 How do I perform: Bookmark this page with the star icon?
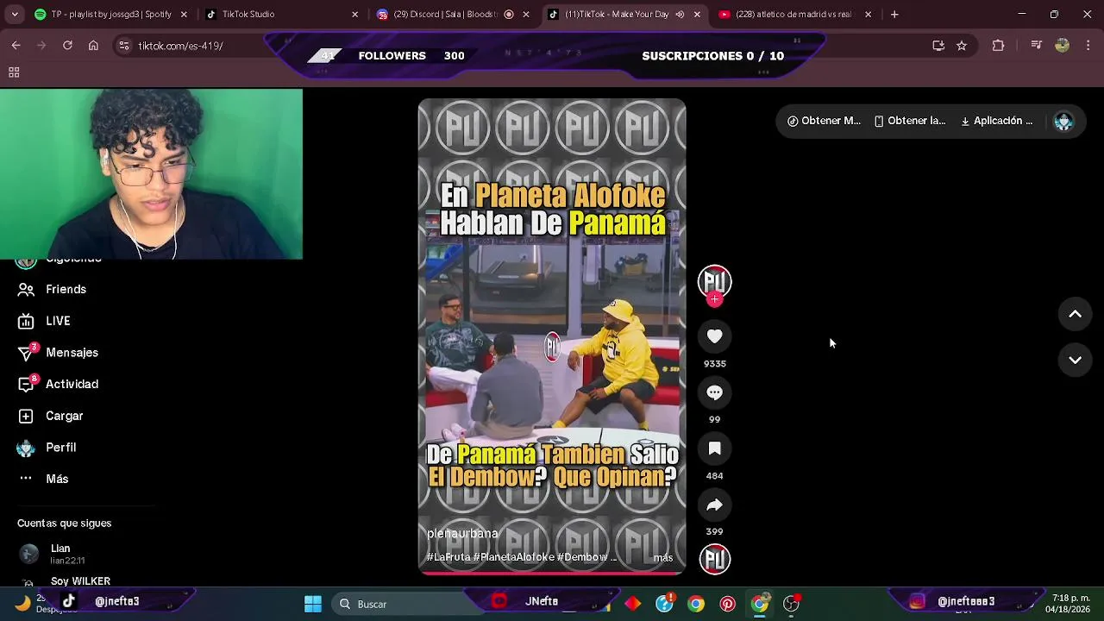(x=962, y=46)
